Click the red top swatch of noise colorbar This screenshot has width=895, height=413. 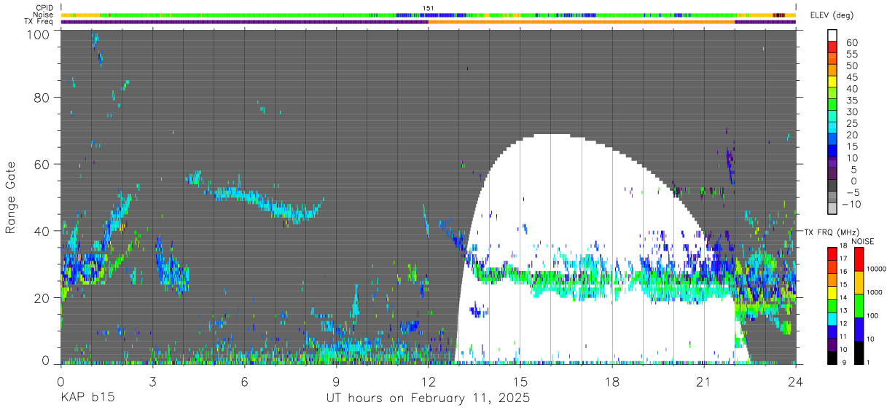(859, 259)
